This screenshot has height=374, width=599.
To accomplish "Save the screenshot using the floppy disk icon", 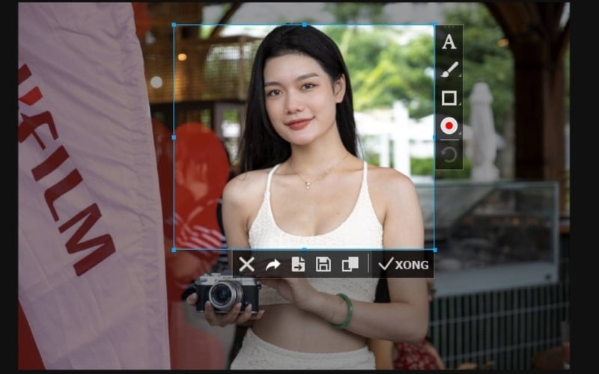I will click(323, 265).
